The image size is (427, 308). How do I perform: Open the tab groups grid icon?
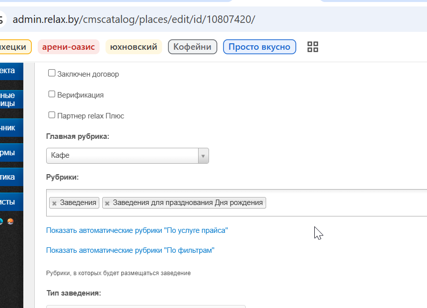pos(313,47)
